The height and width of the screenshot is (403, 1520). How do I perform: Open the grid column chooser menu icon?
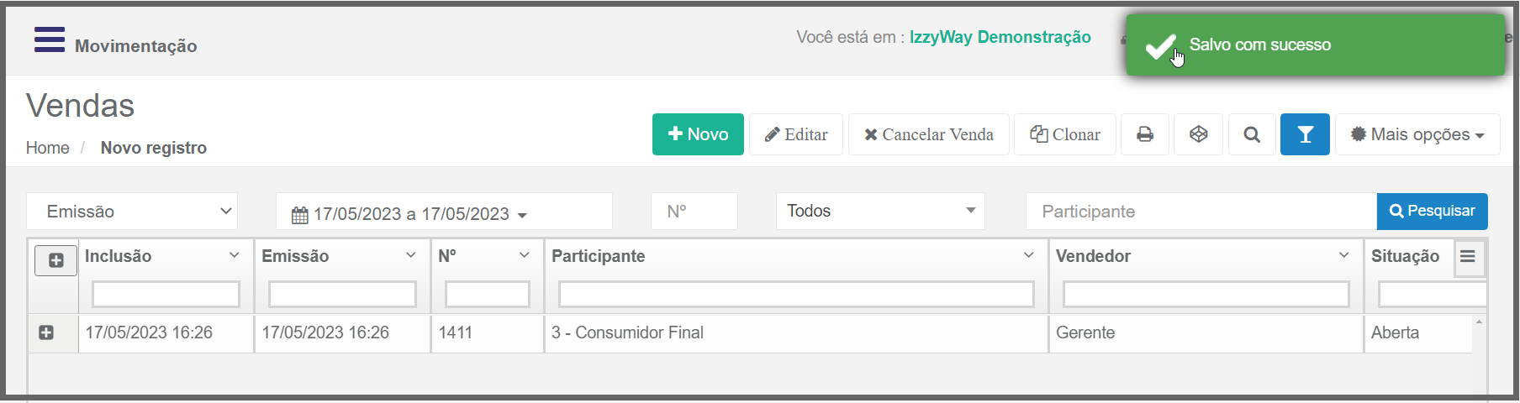pyautogui.click(x=1468, y=256)
